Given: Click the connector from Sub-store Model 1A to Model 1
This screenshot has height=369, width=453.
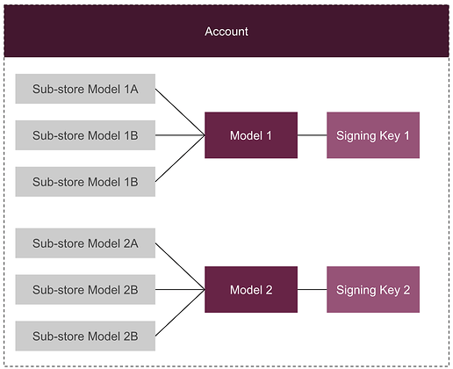Looking at the screenshot, I should point(180,112).
